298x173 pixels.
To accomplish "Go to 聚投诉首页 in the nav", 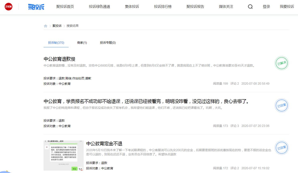I will 65,7.
